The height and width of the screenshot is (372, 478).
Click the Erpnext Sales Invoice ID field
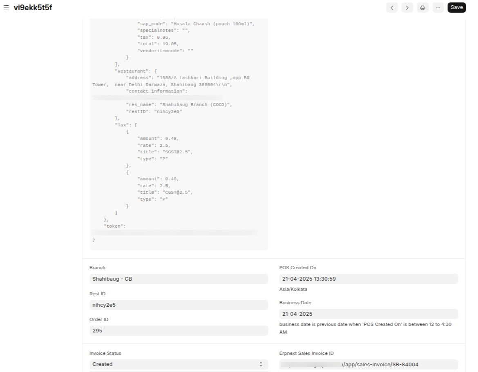tap(368, 364)
